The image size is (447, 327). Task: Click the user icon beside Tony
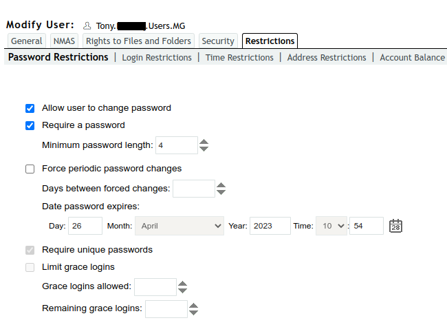87,25
